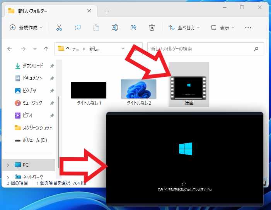
Task: Click the Rename icon in toolbar
Action: (x=115, y=28)
